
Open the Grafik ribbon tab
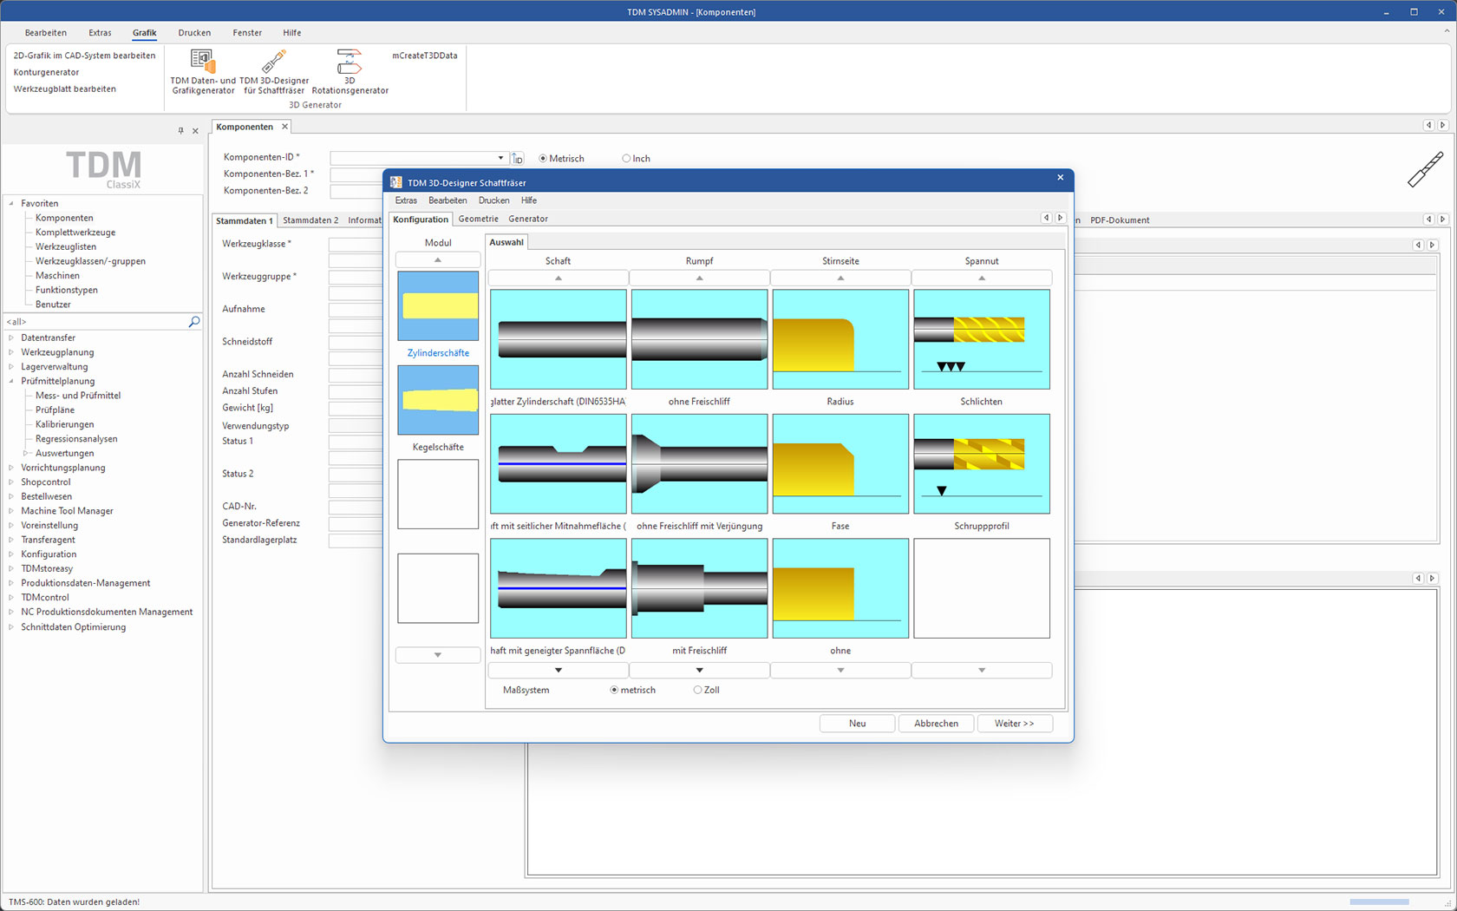(144, 33)
